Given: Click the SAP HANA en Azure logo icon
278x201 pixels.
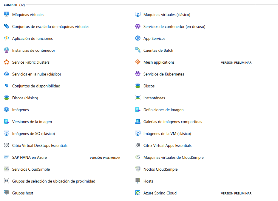Looking at the screenshot, I should tap(7, 157).
